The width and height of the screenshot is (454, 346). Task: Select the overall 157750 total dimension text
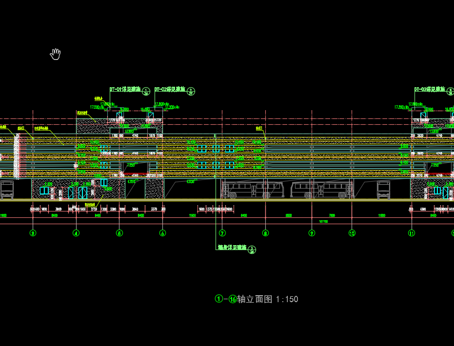point(323,222)
